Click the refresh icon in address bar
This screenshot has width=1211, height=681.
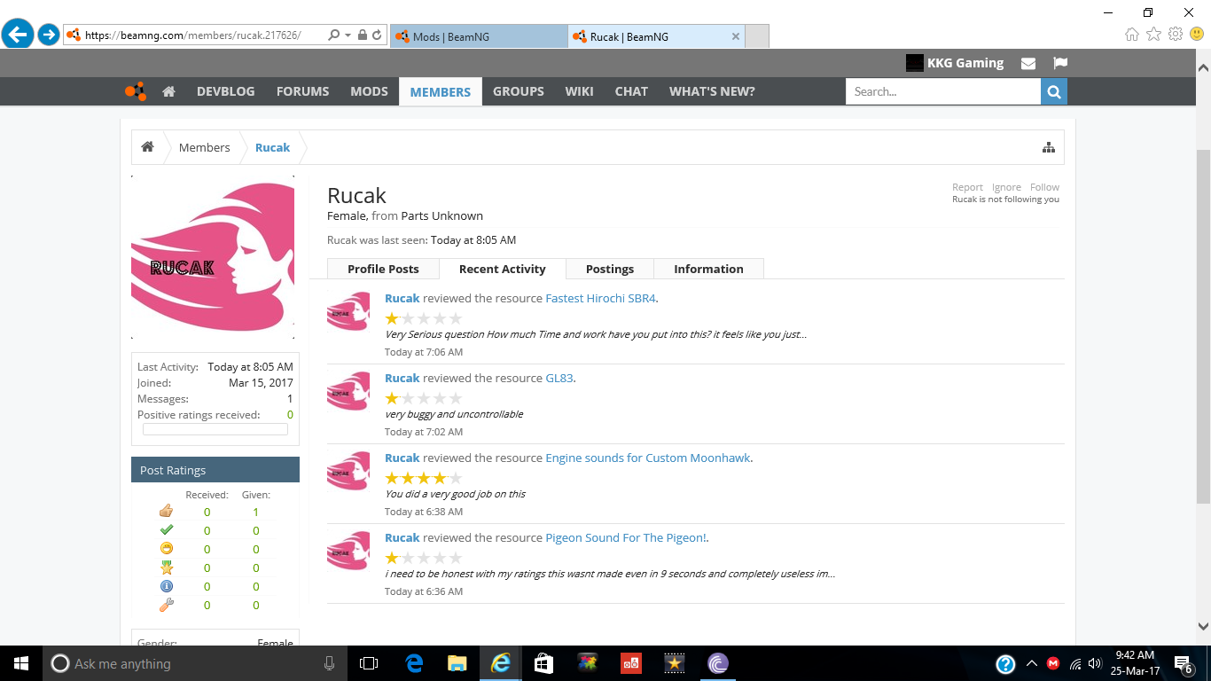point(377,35)
